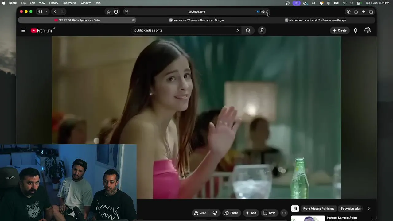This screenshot has width=393, height=221.
Task: Save video to a playlist
Action: [269, 213]
